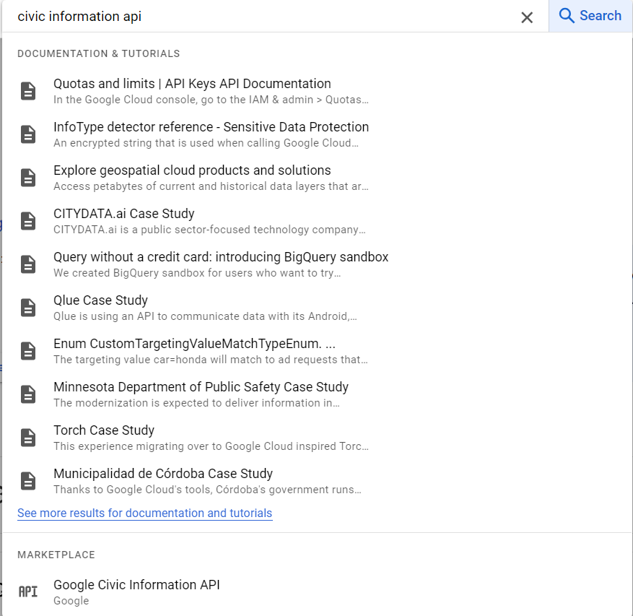
Task: Open 'Explore geospatial cloud products and solutions' result
Action: coord(192,170)
